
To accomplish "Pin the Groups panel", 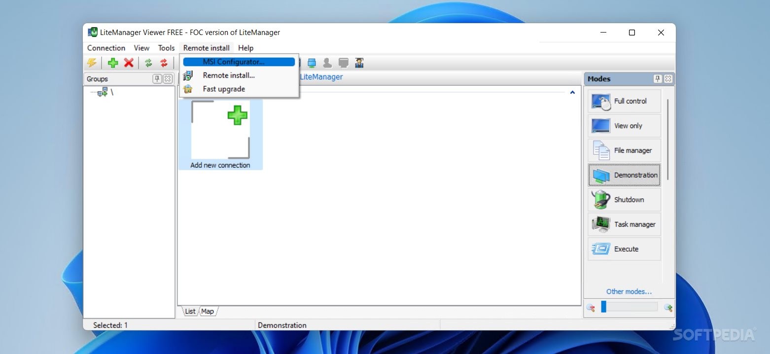I will point(157,79).
